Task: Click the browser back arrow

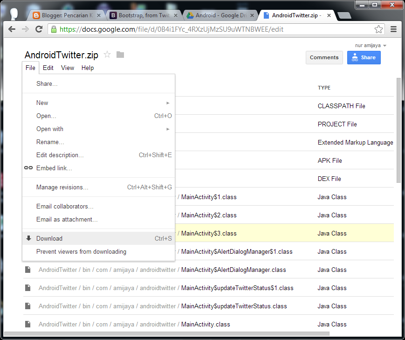Action: tap(12, 29)
